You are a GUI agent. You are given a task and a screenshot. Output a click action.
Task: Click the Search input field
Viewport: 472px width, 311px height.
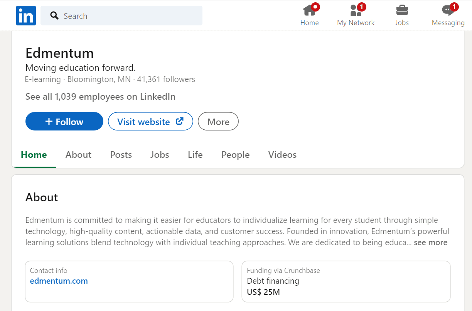click(121, 16)
